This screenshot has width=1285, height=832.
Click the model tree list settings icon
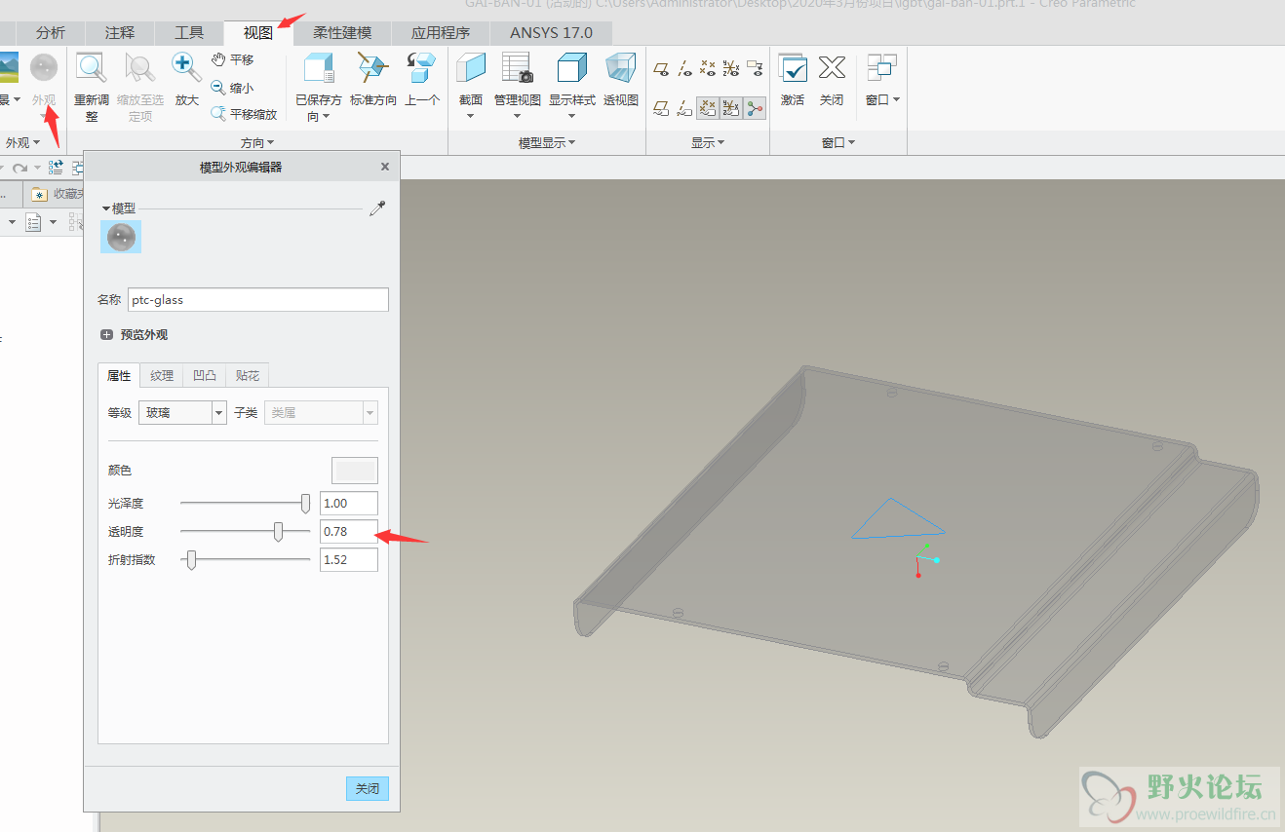pos(33,222)
